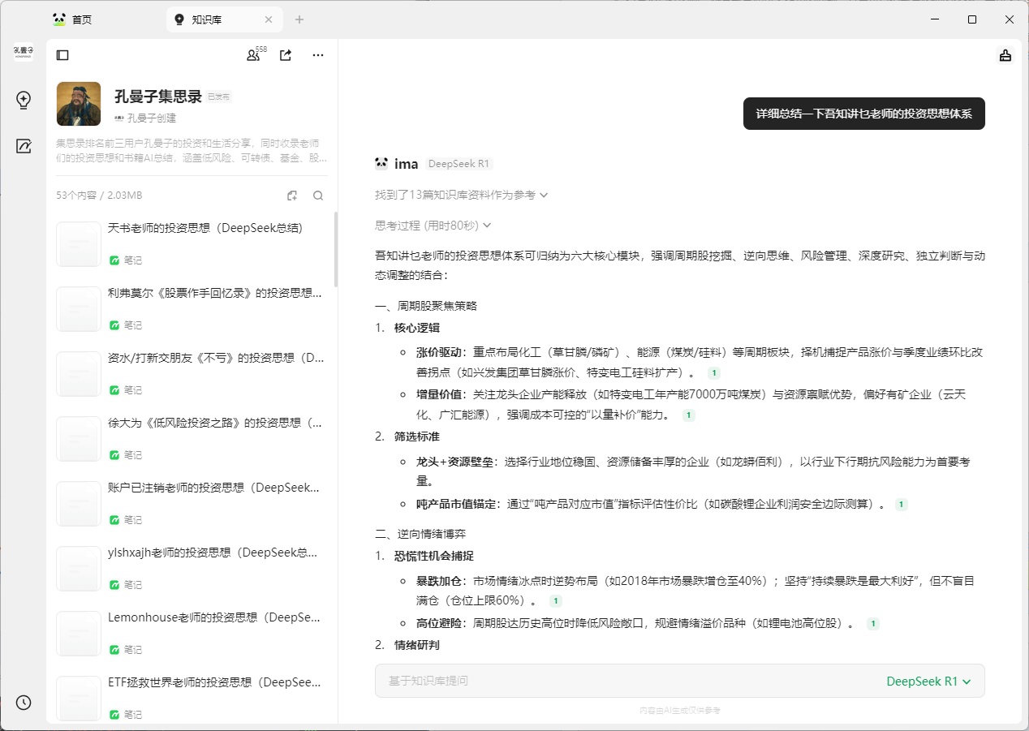Click 笔记 tag under 天书老师 item

[126, 260]
